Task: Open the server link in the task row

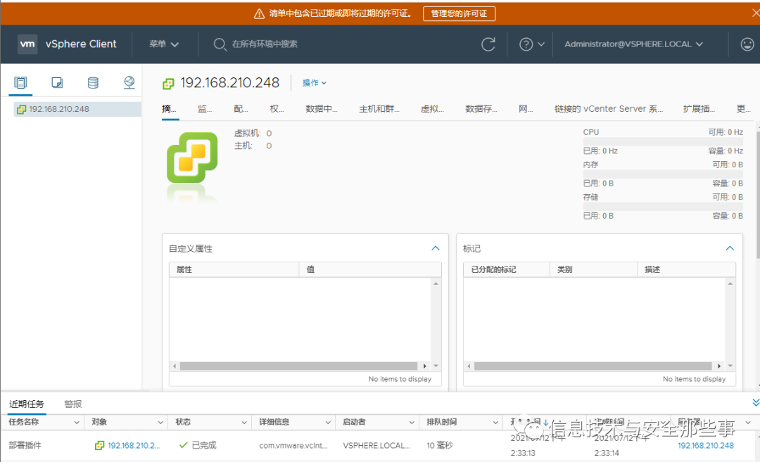Action: click(x=706, y=445)
